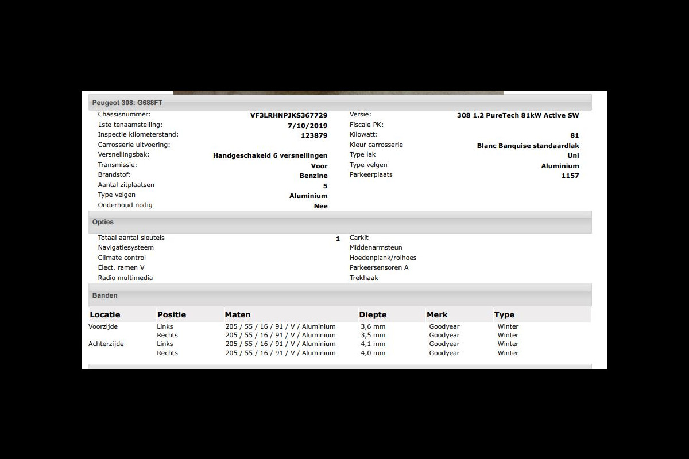The width and height of the screenshot is (689, 459).
Task: Click the Locatie column header
Action: click(x=105, y=314)
